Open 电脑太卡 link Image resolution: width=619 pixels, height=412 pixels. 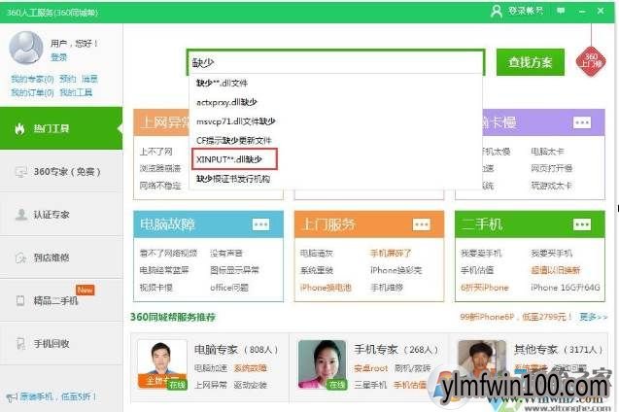click(547, 152)
